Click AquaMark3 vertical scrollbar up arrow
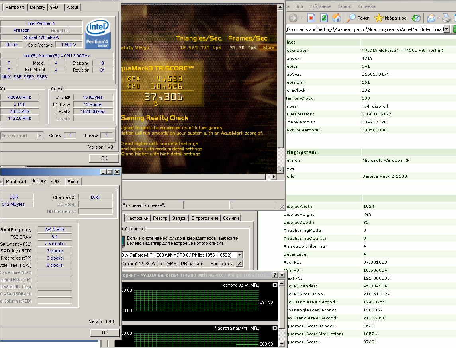Image resolution: width=456 pixels, height=348 pixels. click(280, 6)
